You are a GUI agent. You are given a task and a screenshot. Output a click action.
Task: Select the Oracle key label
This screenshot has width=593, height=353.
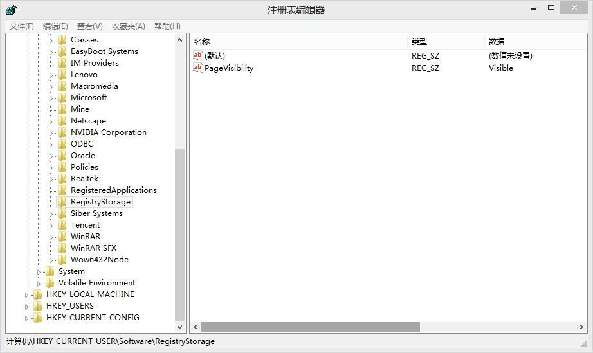pyautogui.click(x=83, y=156)
